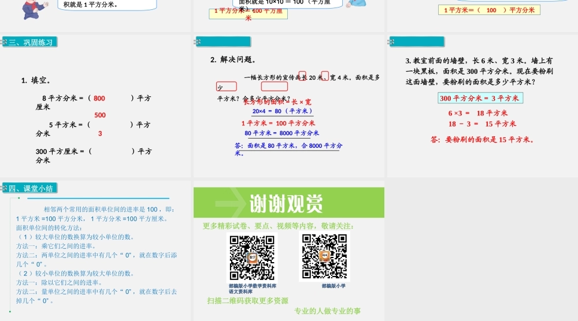Click the answer line 答：要粉刷的面积是15平方米
Viewport: 578px width, 321px height.
click(482, 140)
